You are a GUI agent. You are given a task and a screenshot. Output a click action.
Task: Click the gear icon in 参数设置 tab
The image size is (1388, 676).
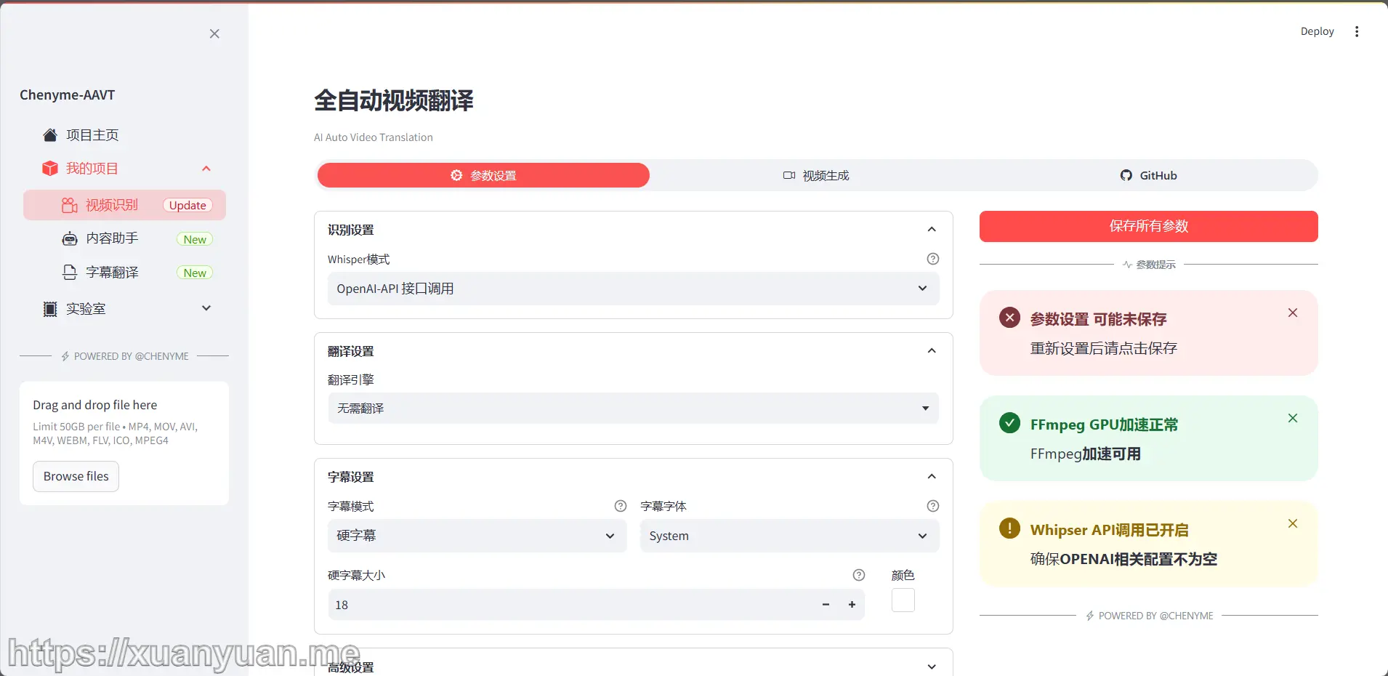pos(456,175)
